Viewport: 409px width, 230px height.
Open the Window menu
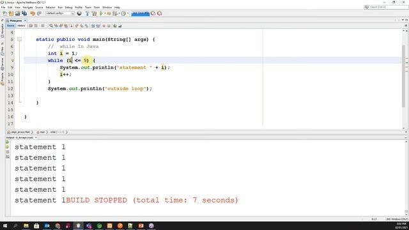(x=107, y=7)
